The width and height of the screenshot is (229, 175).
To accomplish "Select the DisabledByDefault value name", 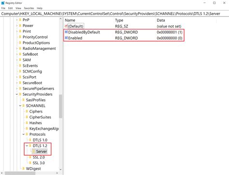I will pos(84,32).
